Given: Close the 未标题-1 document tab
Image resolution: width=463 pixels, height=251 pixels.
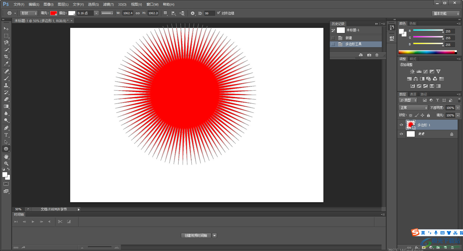Looking at the screenshot, I should pyautogui.click(x=72, y=21).
